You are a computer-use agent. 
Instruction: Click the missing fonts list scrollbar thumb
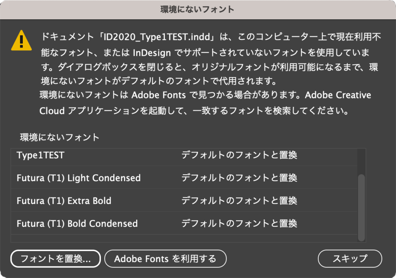(361, 207)
